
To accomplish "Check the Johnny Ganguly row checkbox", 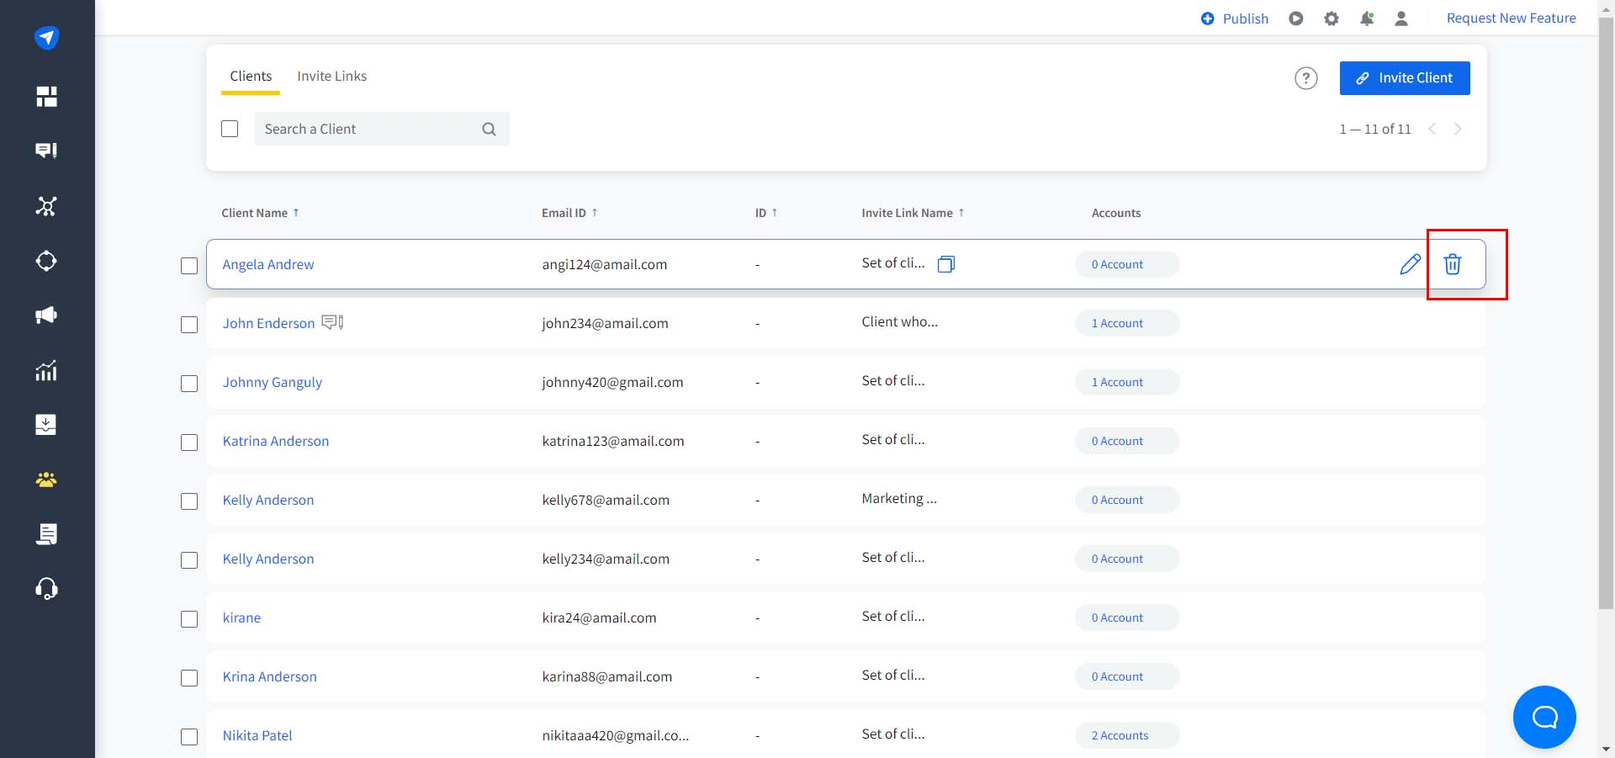I will pos(189,384).
